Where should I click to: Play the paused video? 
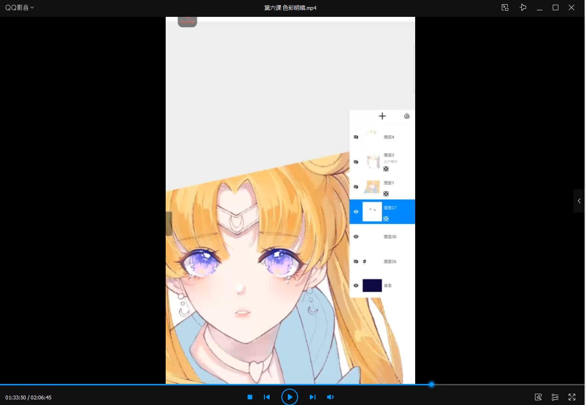(x=290, y=397)
